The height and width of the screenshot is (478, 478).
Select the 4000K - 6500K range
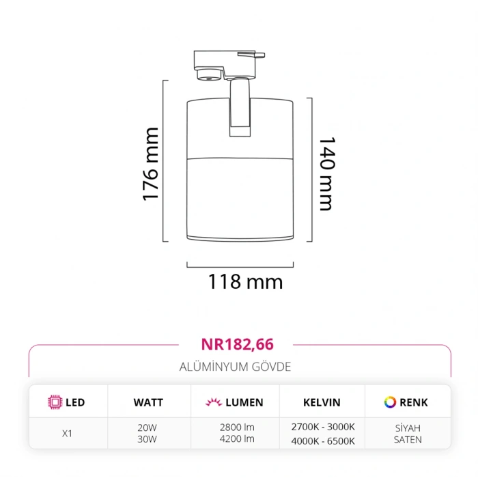(x=322, y=440)
